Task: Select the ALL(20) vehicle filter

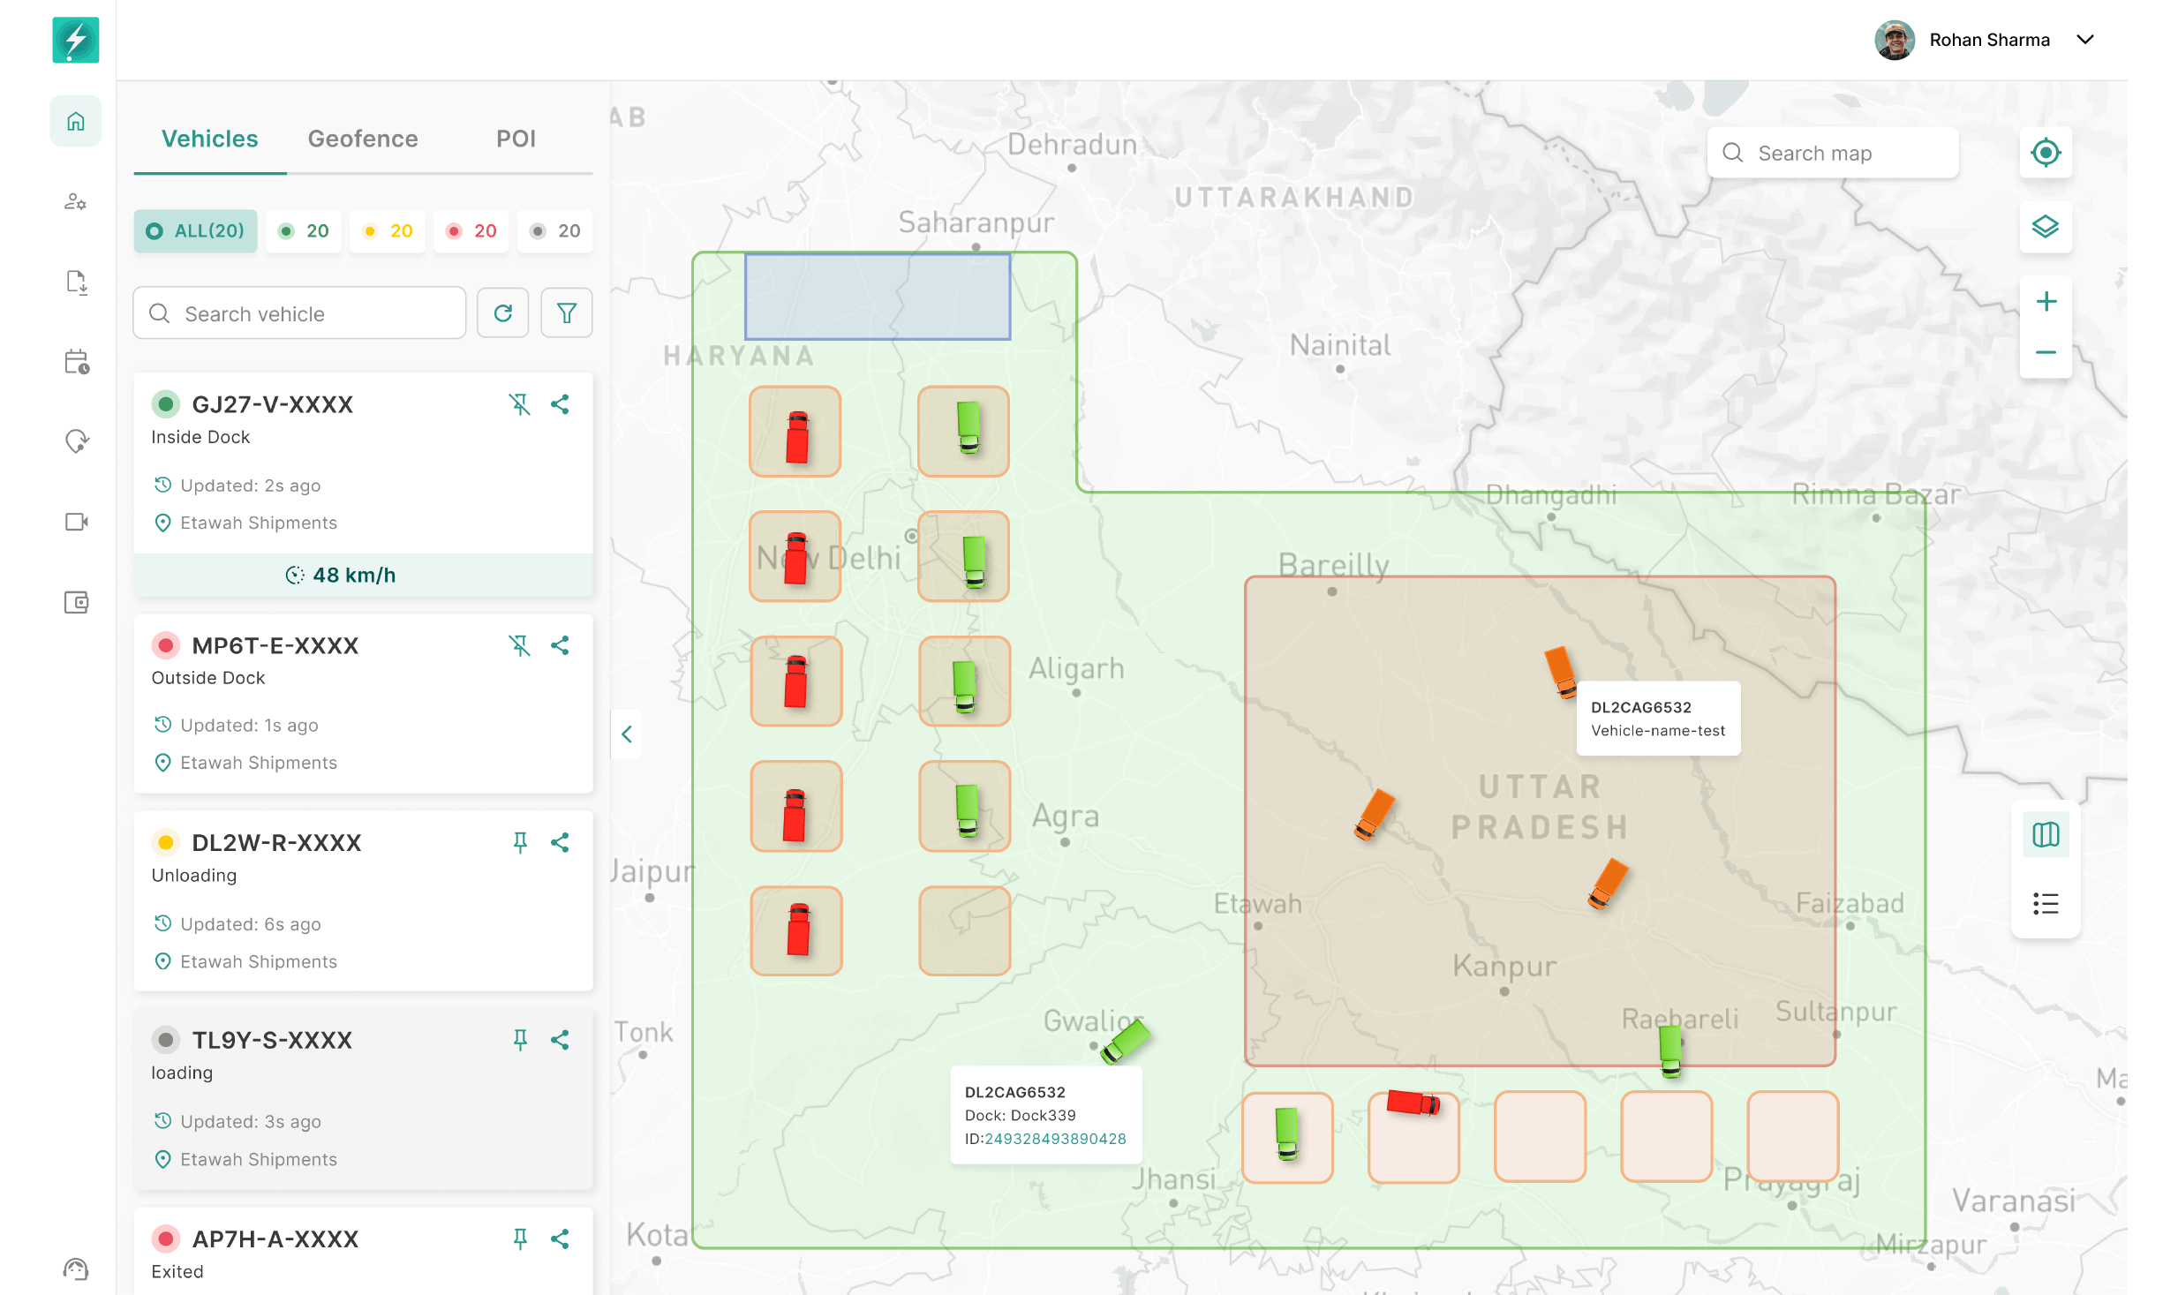Action: 195,230
